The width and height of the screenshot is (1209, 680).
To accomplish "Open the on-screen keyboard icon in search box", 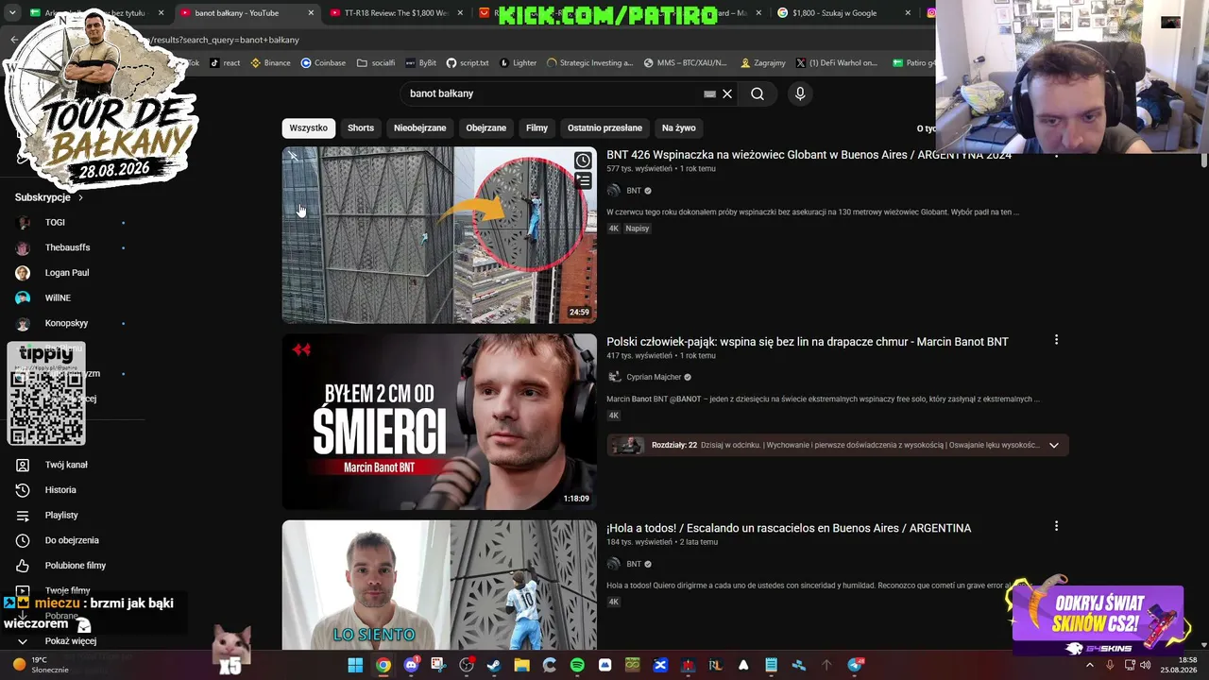I will 709,93.
